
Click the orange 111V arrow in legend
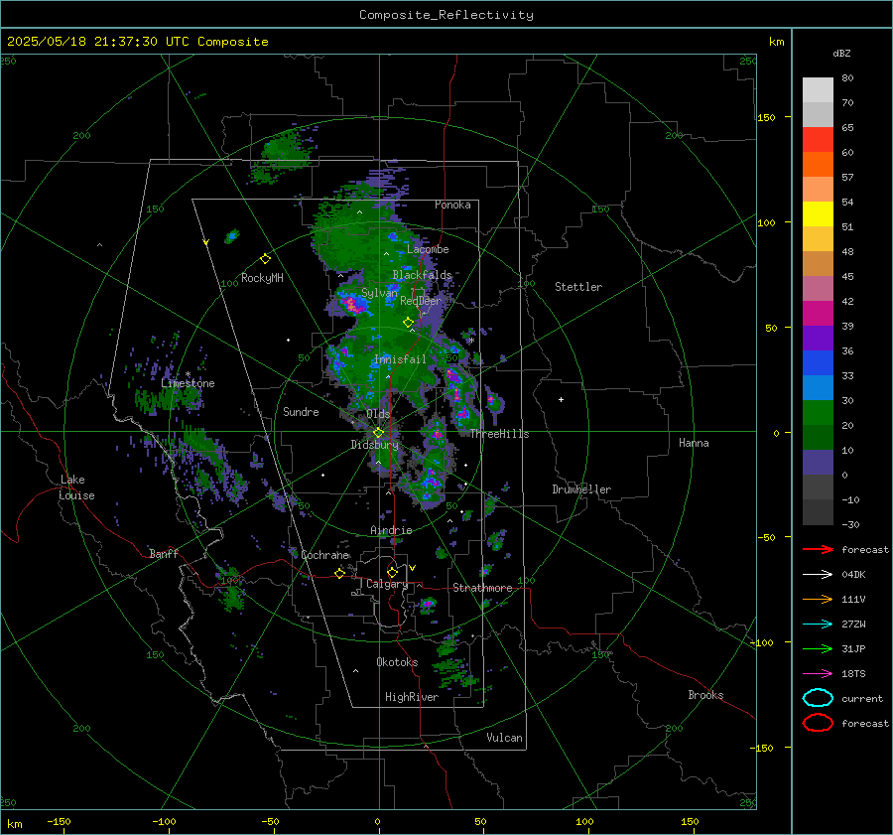tap(818, 599)
